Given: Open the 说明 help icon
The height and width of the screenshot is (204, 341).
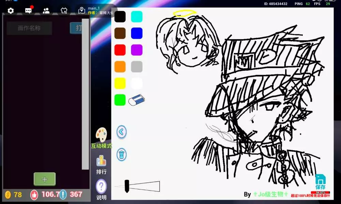Looking at the screenshot, I should 101,186.
